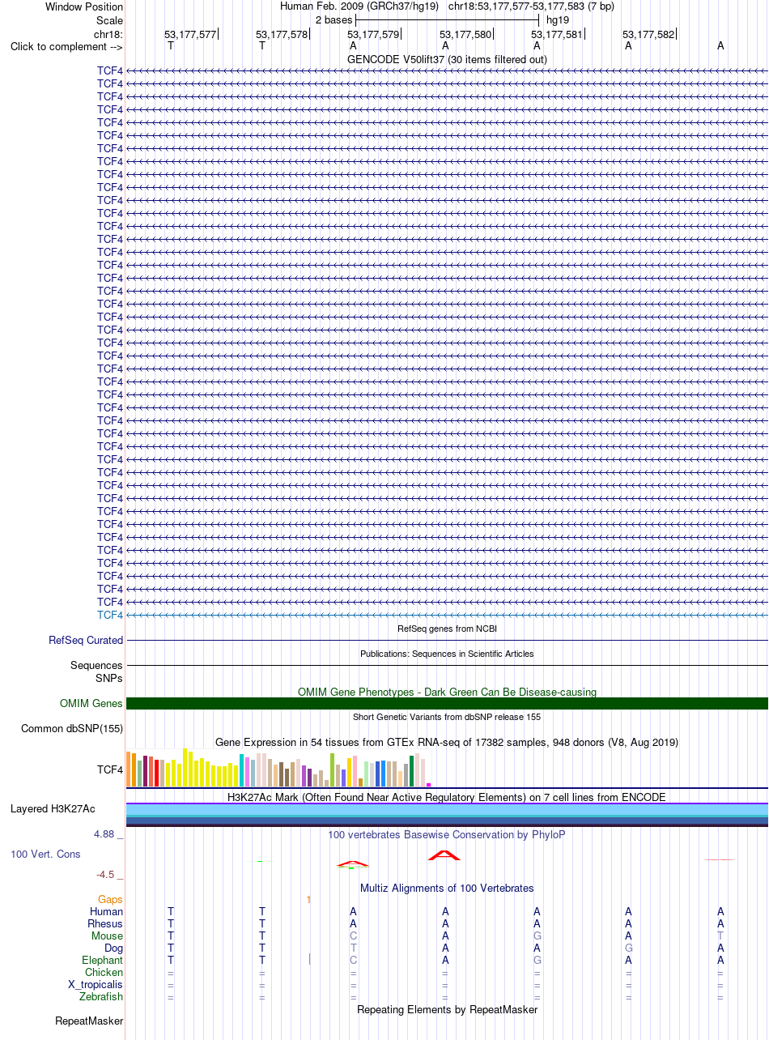Open 'Publications: Sequences in Scientific Articles' title
Viewport: 769px width, 1040px height.
pyautogui.click(x=447, y=654)
